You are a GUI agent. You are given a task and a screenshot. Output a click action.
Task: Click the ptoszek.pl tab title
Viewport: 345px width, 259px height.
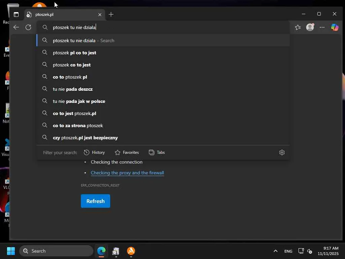tap(44, 15)
